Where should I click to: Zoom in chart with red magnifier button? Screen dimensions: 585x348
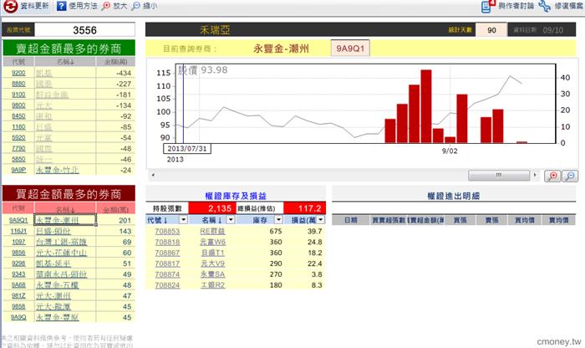(552, 176)
